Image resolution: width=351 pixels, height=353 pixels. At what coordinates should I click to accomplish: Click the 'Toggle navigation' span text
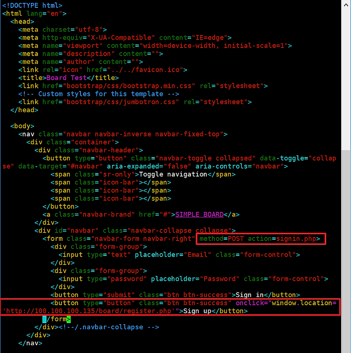[173, 175]
